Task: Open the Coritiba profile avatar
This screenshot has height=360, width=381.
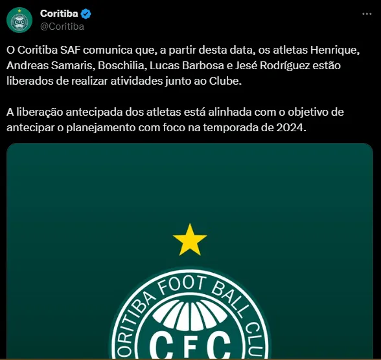Action: pos(19,20)
